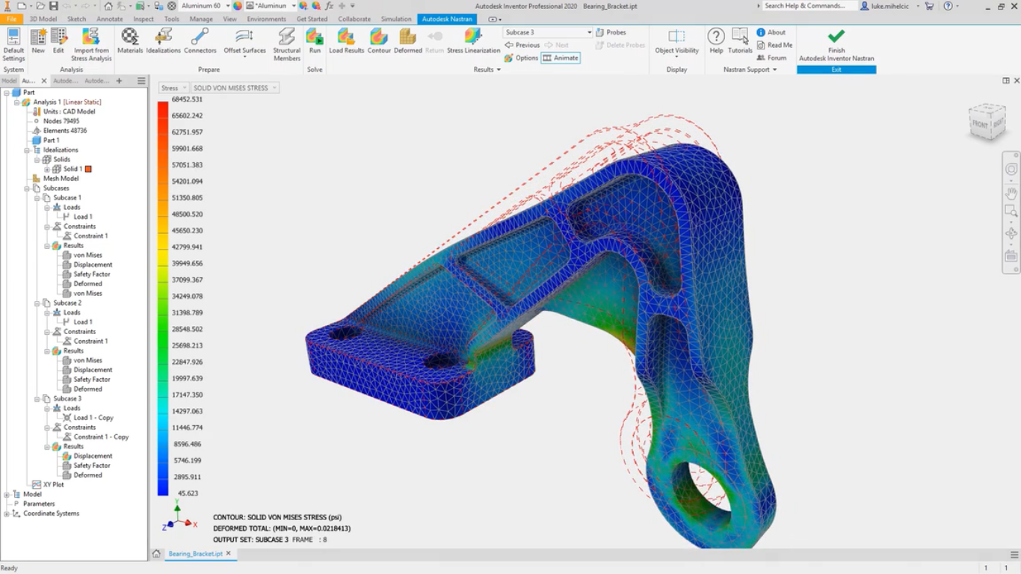1021x574 pixels.
Task: Collapse the Subcase 1 tree node
Action: coord(37,198)
